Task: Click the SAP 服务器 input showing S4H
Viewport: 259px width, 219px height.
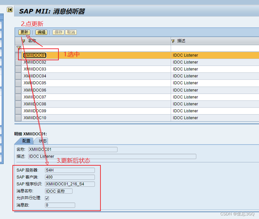Action: coord(69,170)
